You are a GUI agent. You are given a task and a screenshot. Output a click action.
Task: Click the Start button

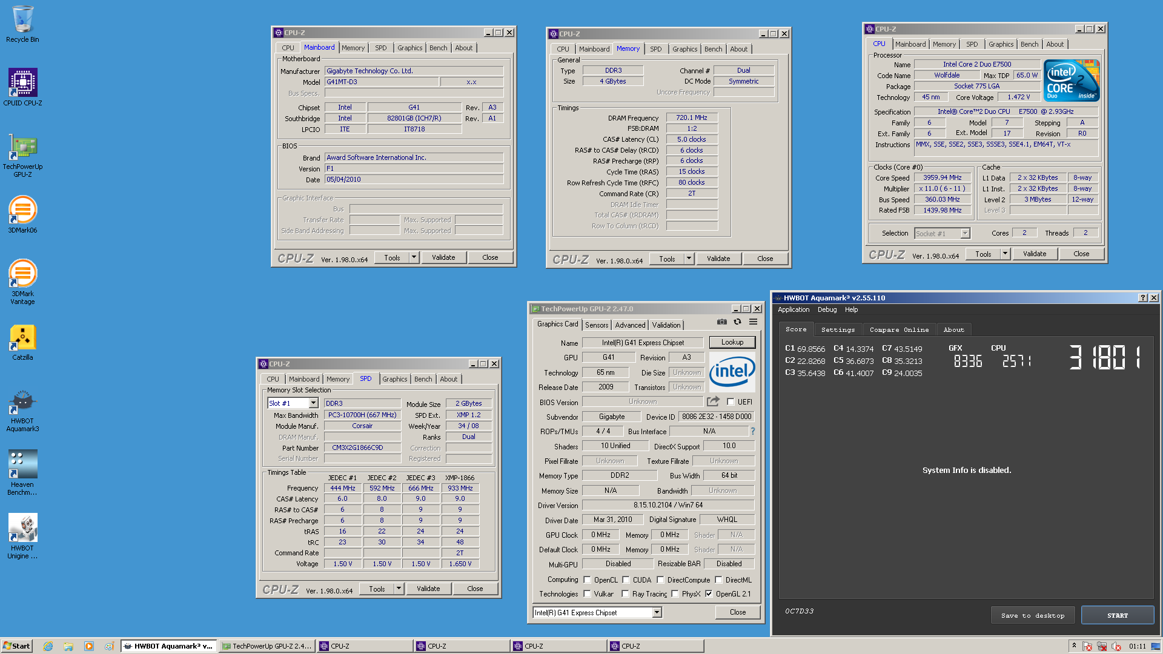point(17,646)
